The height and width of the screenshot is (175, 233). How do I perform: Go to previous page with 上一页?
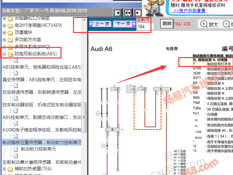[x=100, y=24]
